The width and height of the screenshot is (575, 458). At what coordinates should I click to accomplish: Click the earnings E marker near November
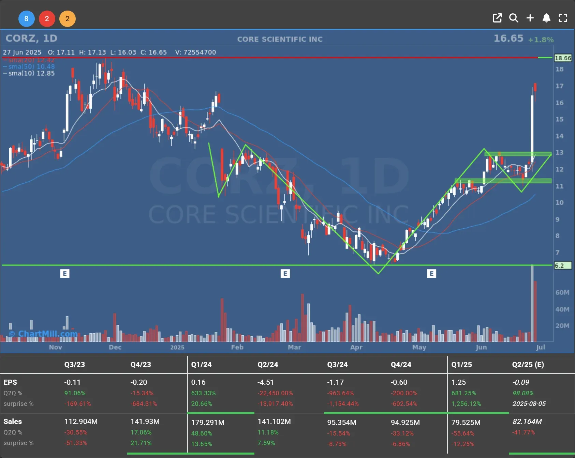[x=65, y=273]
